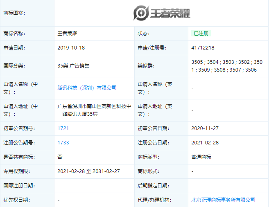The width and height of the screenshot is (269, 207).
Task: Select the similar group codes starting 3505
Action: (227, 66)
